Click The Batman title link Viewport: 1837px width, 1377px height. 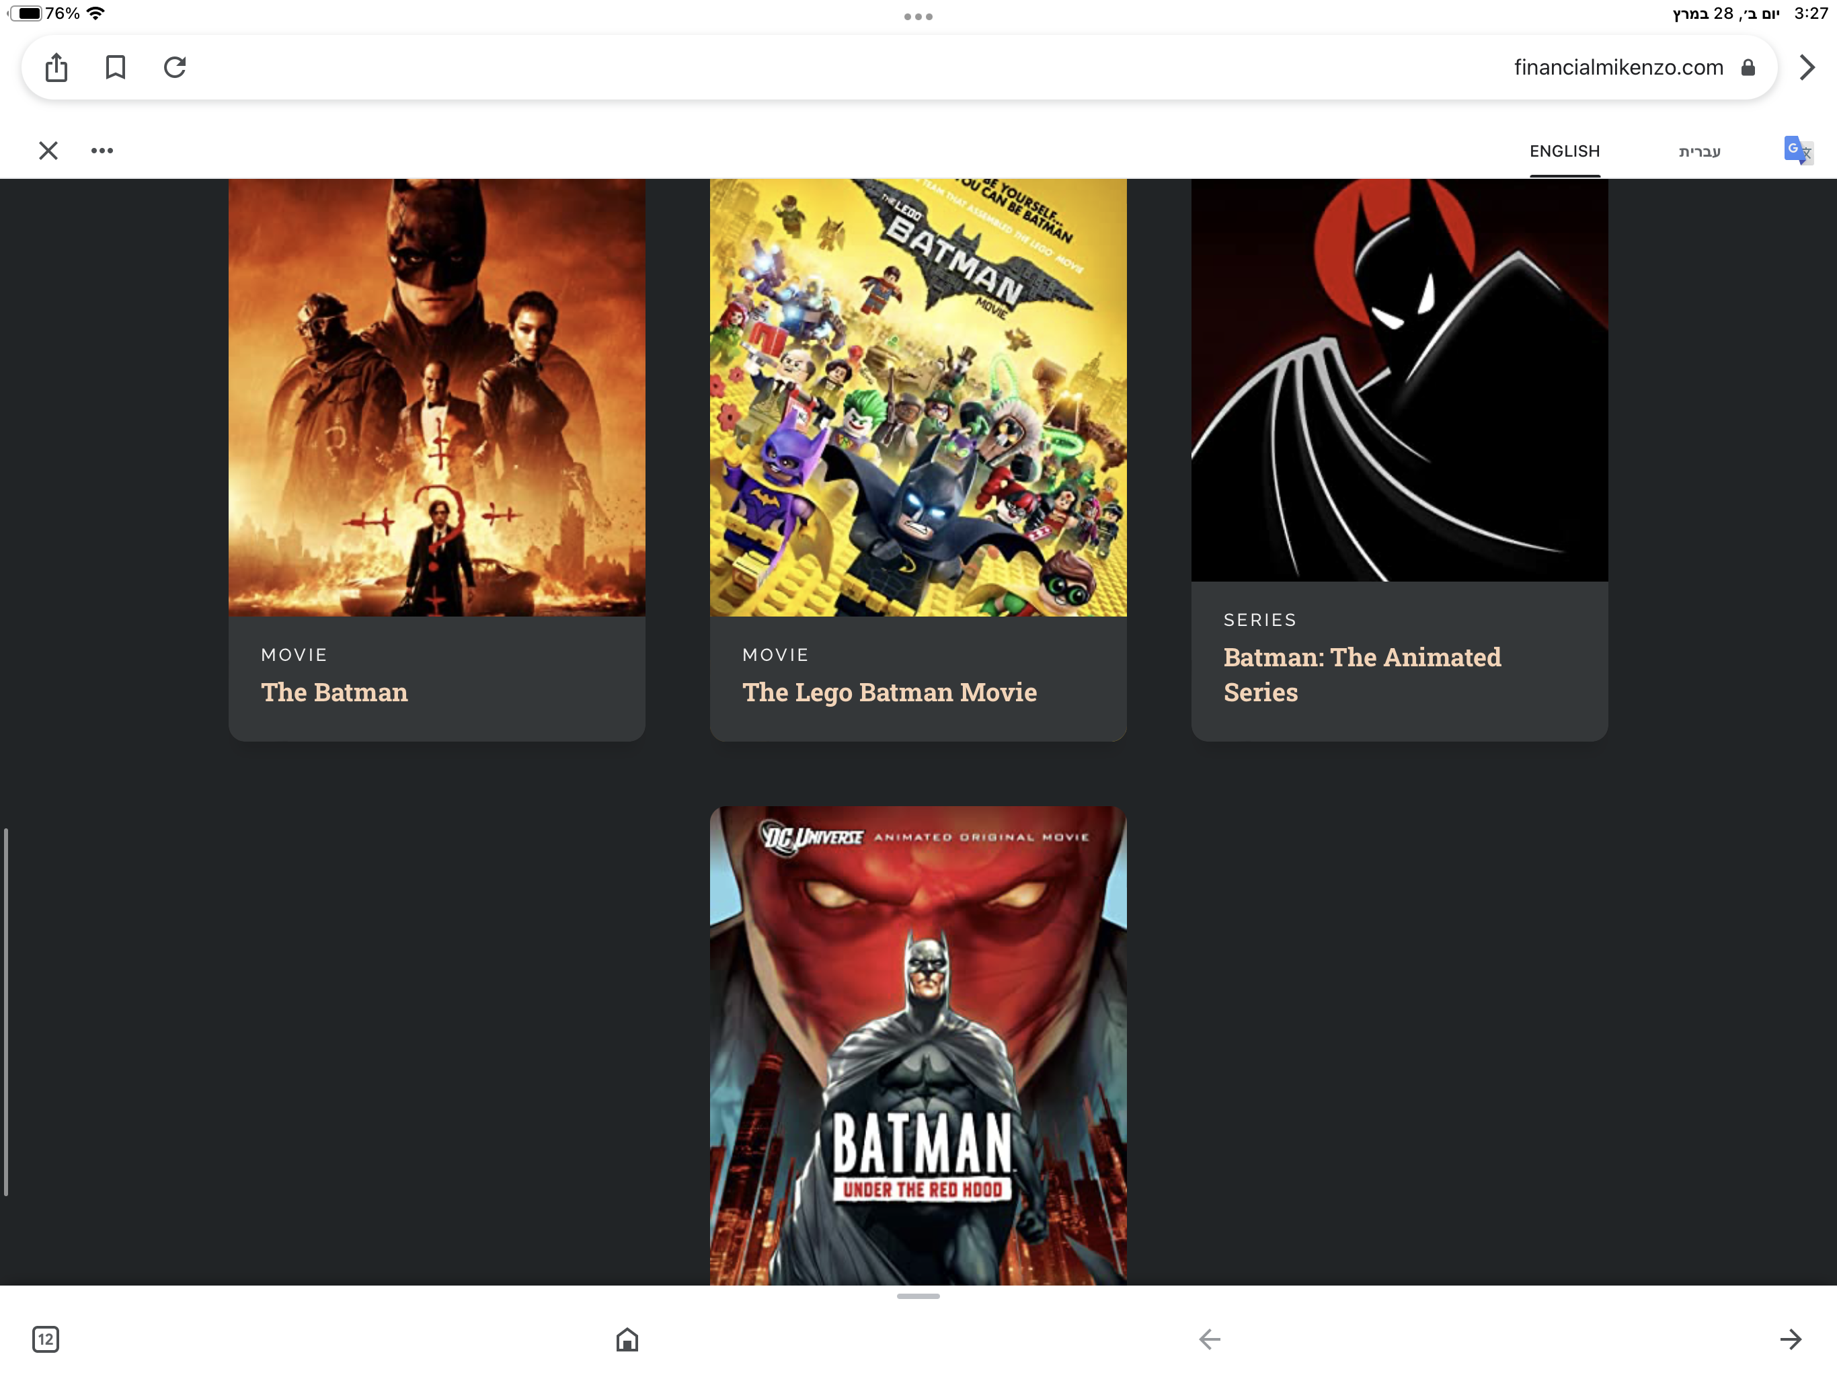pyautogui.click(x=335, y=692)
